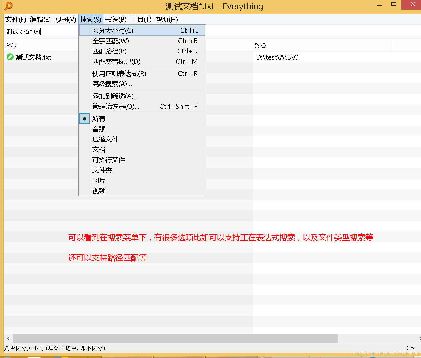The height and width of the screenshot is (358, 421).
Task: Toggle 匹配变音标记(D) option
Action: (x=142, y=62)
